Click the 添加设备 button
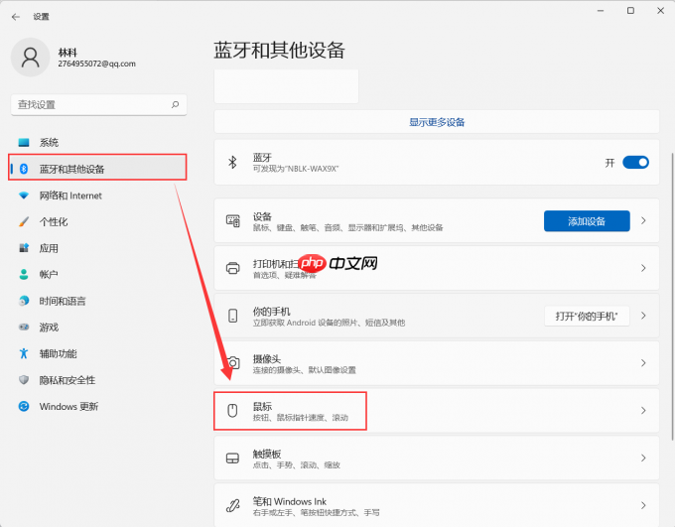675x527 pixels. click(x=587, y=221)
